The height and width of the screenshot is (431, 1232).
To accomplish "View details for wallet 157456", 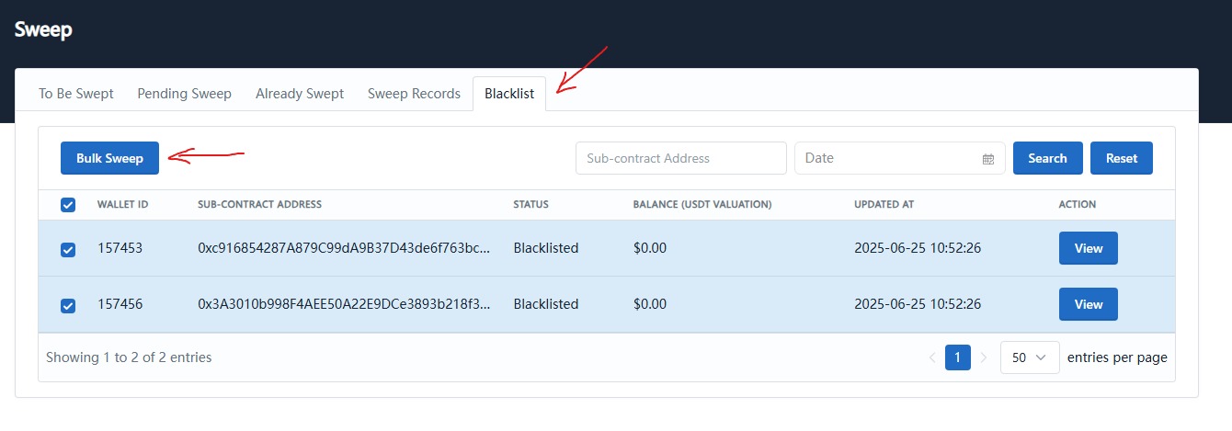I will [1088, 304].
